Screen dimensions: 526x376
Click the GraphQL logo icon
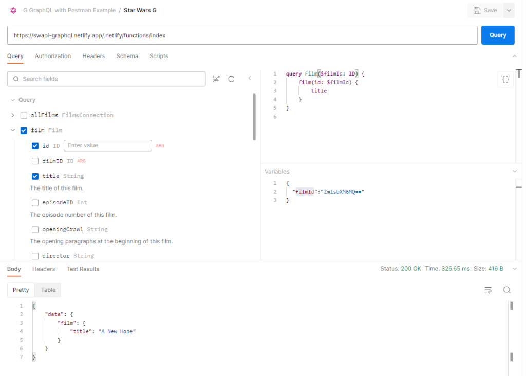point(13,10)
